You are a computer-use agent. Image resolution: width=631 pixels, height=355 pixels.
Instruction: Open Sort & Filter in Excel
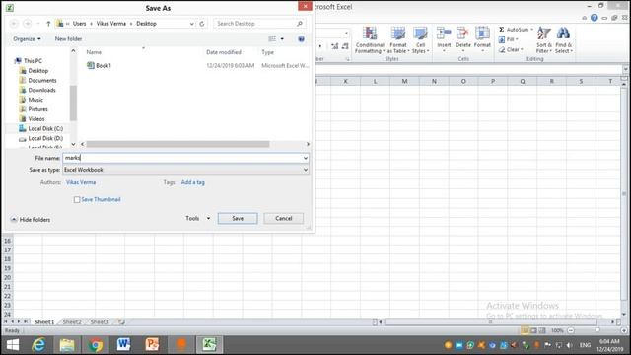tap(544, 39)
